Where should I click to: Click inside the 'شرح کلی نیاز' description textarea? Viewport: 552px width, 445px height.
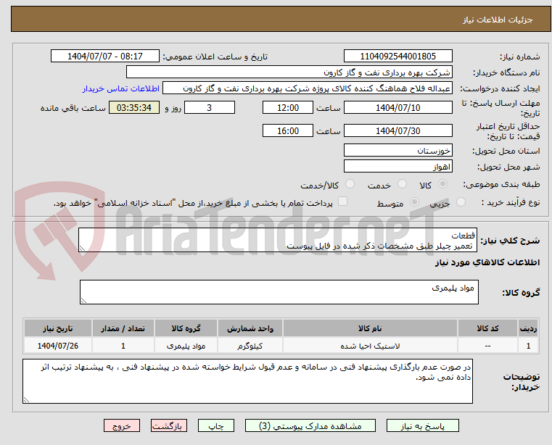coord(278,241)
